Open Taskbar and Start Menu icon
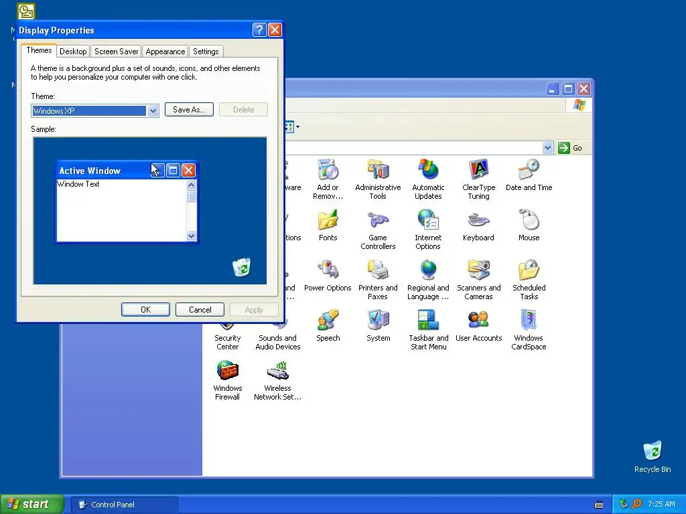This screenshot has width=686, height=514. 428,330
